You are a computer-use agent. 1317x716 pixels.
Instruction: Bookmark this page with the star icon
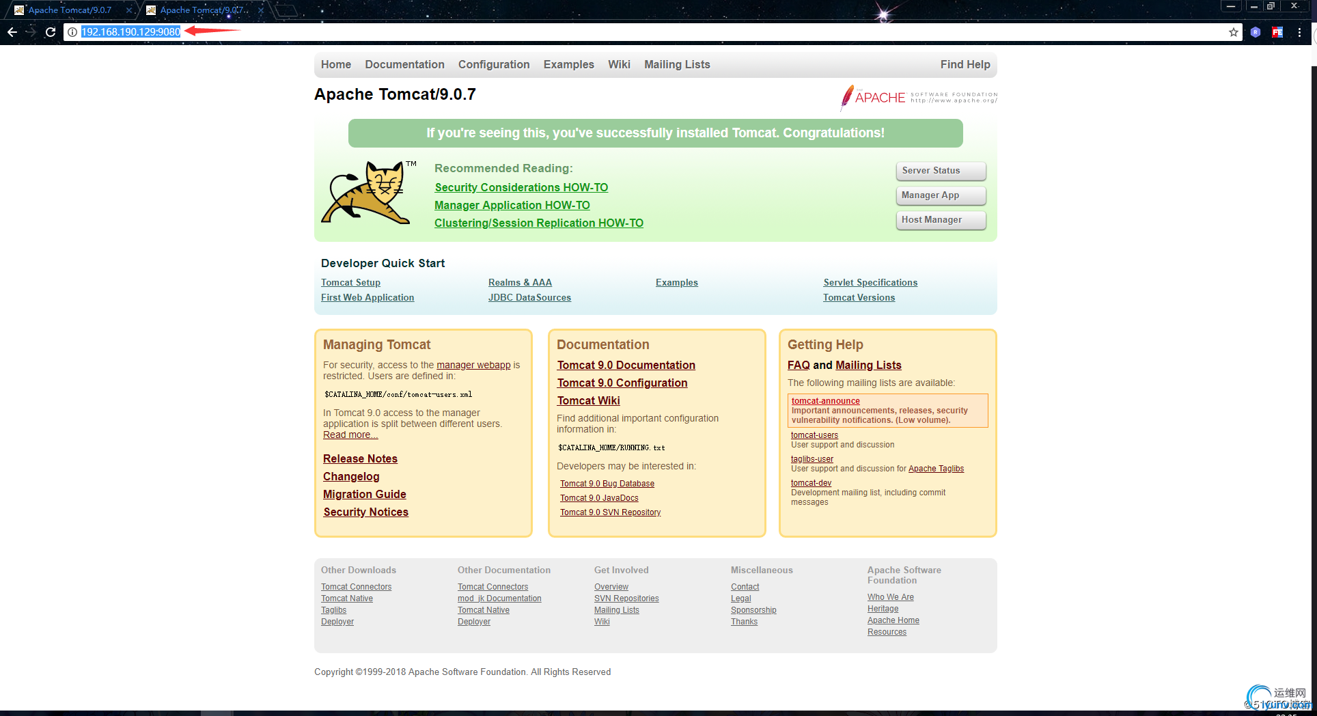point(1234,32)
